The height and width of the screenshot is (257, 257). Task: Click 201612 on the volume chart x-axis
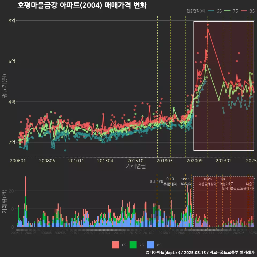click(149, 233)
